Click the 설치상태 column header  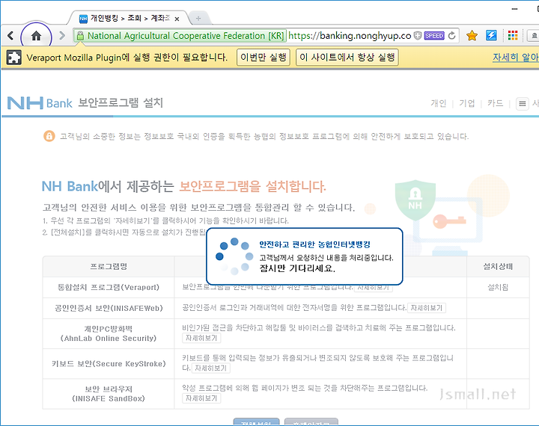coord(498,266)
